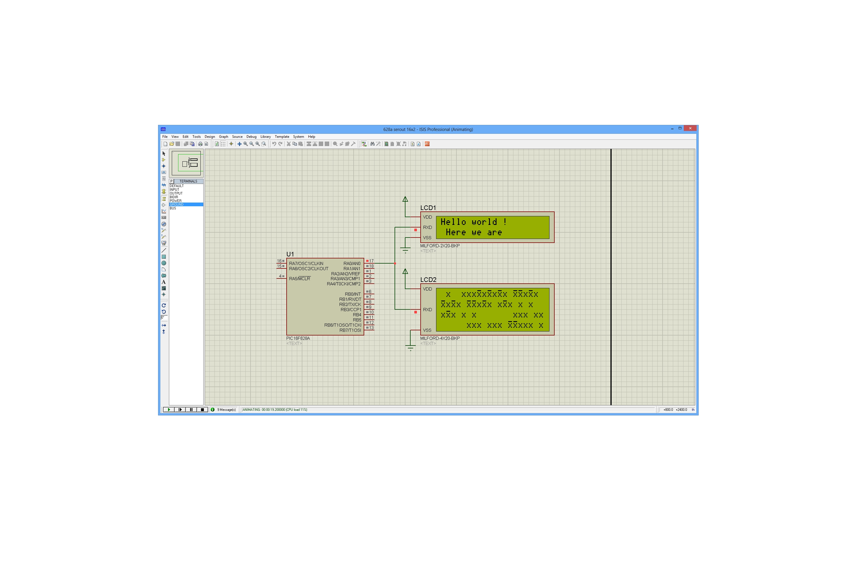
Task: Click the 'P' pick devices button
Action: point(171,181)
